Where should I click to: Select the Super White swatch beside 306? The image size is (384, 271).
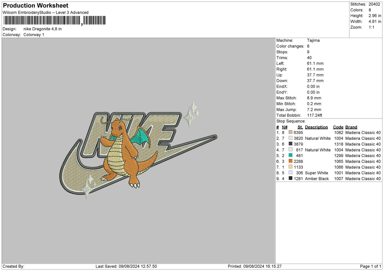pos(291,173)
